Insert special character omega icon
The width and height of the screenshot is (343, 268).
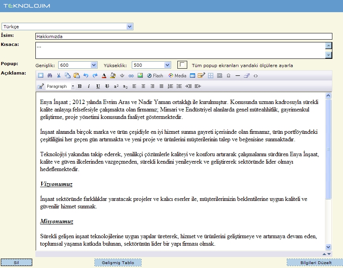point(229,75)
